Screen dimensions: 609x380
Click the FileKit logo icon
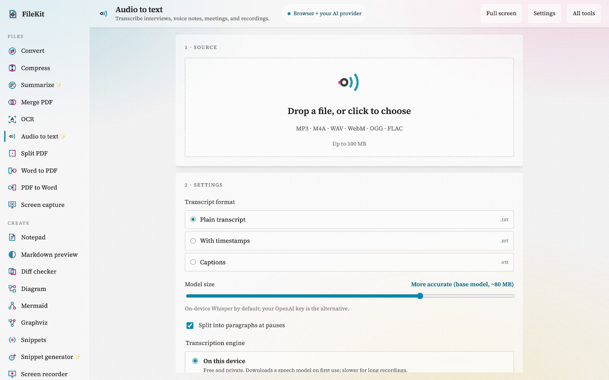(13, 14)
